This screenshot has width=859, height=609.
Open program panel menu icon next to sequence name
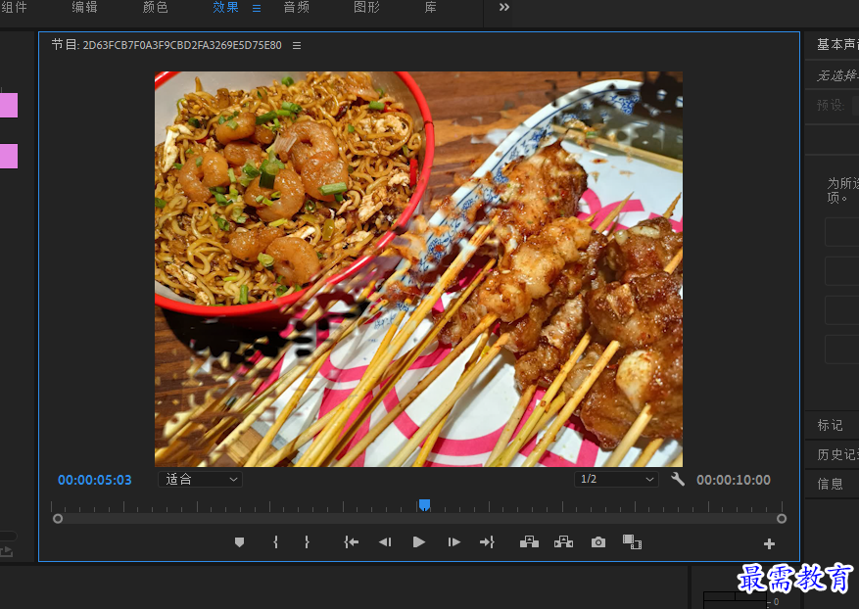(297, 45)
